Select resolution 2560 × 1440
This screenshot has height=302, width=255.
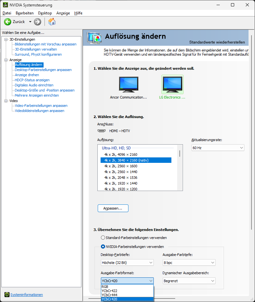136,172
